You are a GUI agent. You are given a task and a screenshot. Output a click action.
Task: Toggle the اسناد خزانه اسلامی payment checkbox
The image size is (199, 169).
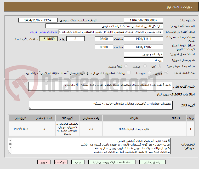pyautogui.click(x=129, y=73)
